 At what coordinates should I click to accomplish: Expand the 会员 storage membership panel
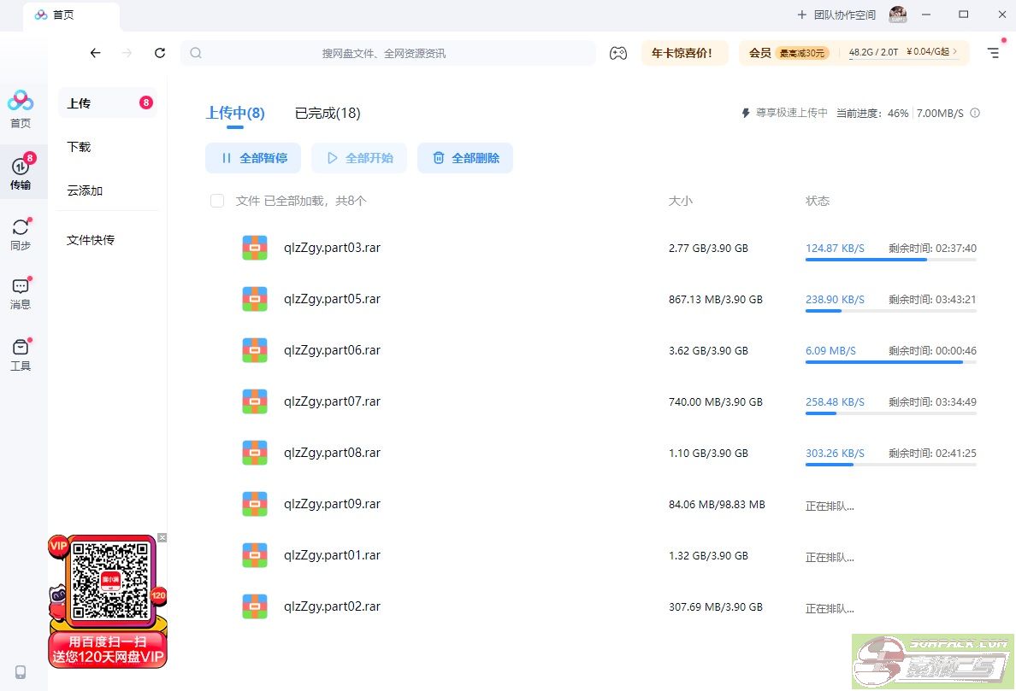854,53
